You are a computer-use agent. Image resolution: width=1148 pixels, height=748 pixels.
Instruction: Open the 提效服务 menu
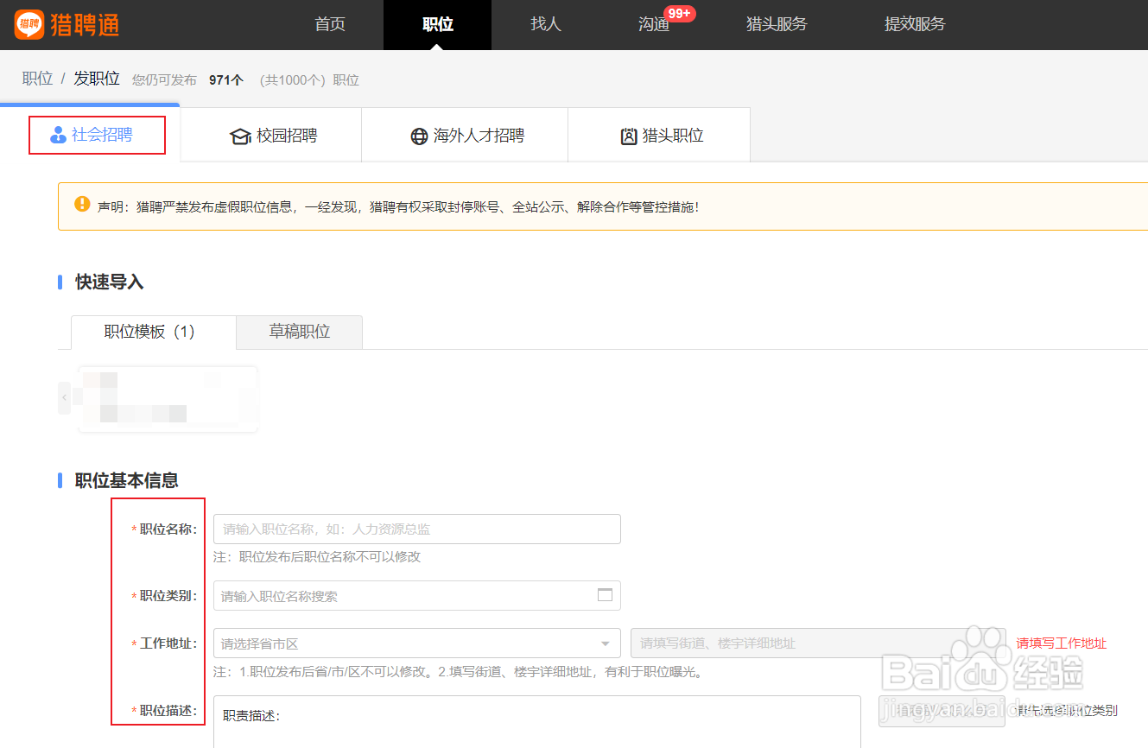915,24
